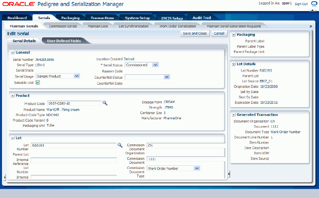Select the Serials tab
Image resolution: width=319 pixels, height=198 pixels.
[44, 18]
